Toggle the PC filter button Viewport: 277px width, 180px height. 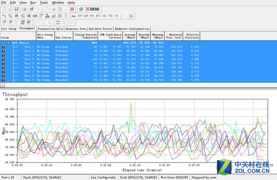117,16
